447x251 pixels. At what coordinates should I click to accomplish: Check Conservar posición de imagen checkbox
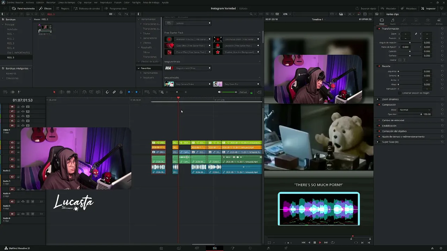pyautogui.click(x=400, y=93)
